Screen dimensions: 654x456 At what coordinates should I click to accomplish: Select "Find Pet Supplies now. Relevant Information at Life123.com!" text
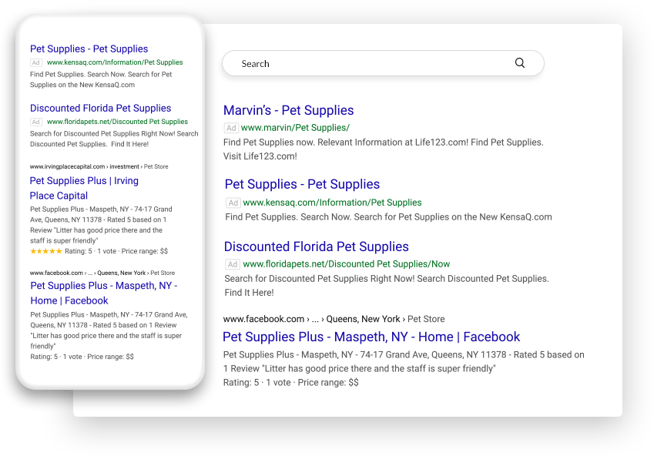pyautogui.click(x=384, y=149)
